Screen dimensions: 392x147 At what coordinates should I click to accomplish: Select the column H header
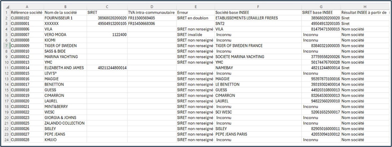coord(365,7)
